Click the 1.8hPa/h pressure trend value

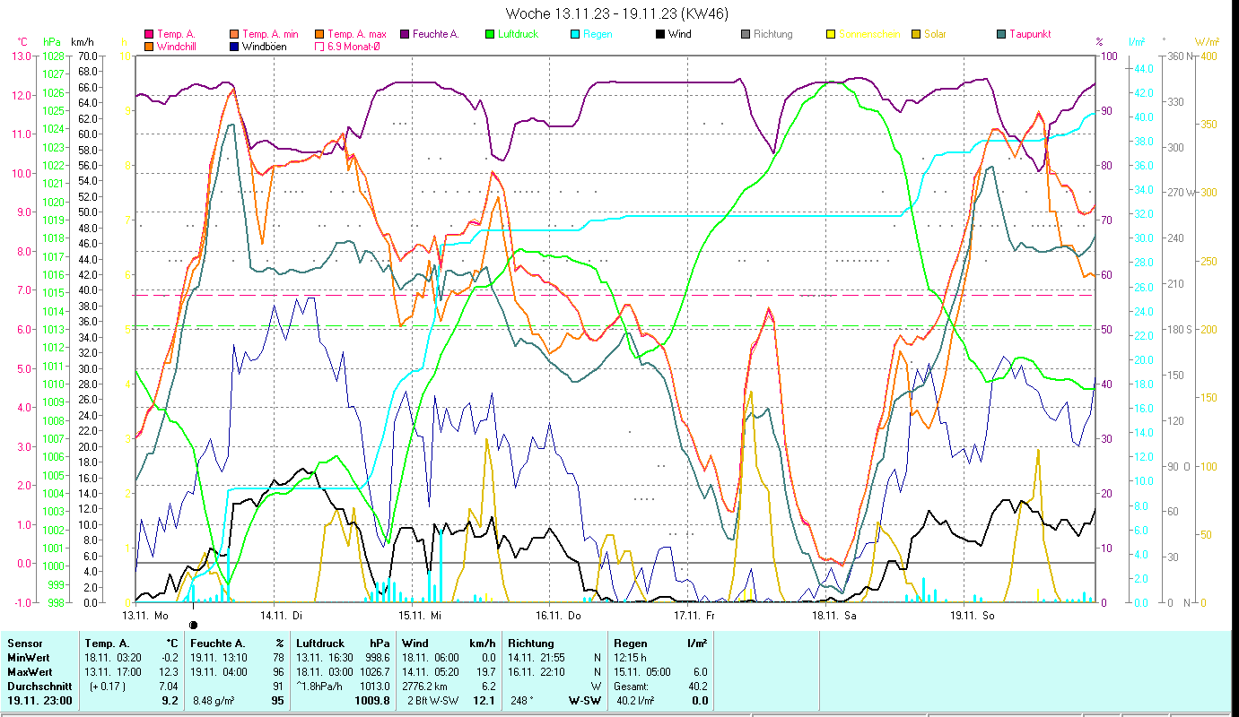pos(319,687)
